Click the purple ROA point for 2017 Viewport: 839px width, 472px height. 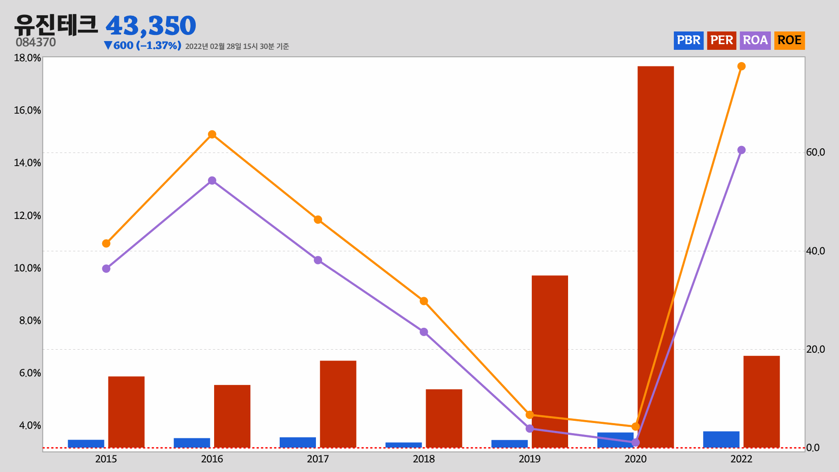click(318, 260)
